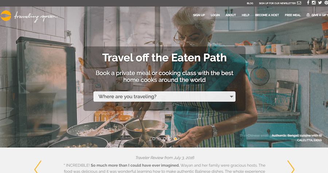The width and height of the screenshot is (328, 173).
Task: Click the 'Where are you traveling?' search field
Action: [164, 96]
